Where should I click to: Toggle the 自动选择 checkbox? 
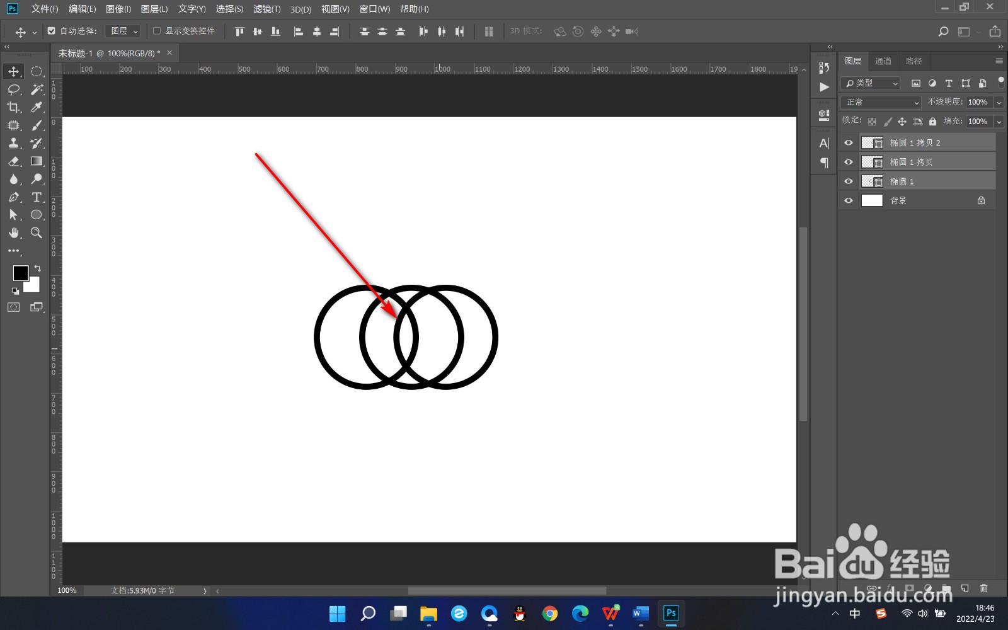tap(52, 31)
